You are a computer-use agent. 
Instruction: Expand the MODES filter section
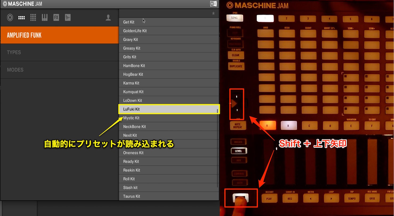click(x=59, y=70)
